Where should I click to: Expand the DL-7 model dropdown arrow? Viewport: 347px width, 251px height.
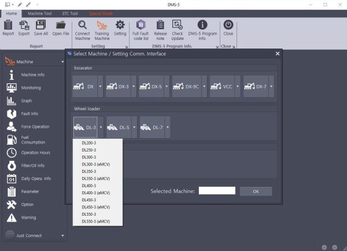[168, 127]
